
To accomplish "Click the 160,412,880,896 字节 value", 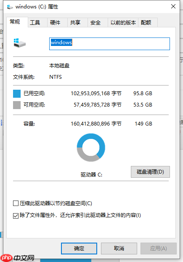I will coord(96,124).
